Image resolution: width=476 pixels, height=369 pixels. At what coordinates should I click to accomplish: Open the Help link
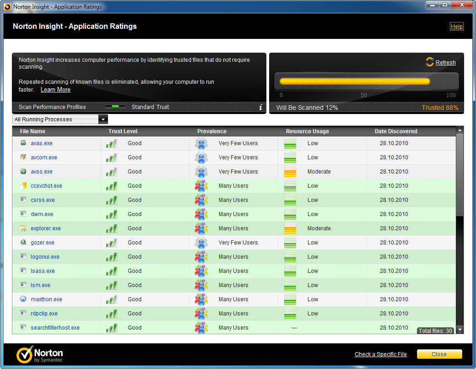tap(457, 27)
